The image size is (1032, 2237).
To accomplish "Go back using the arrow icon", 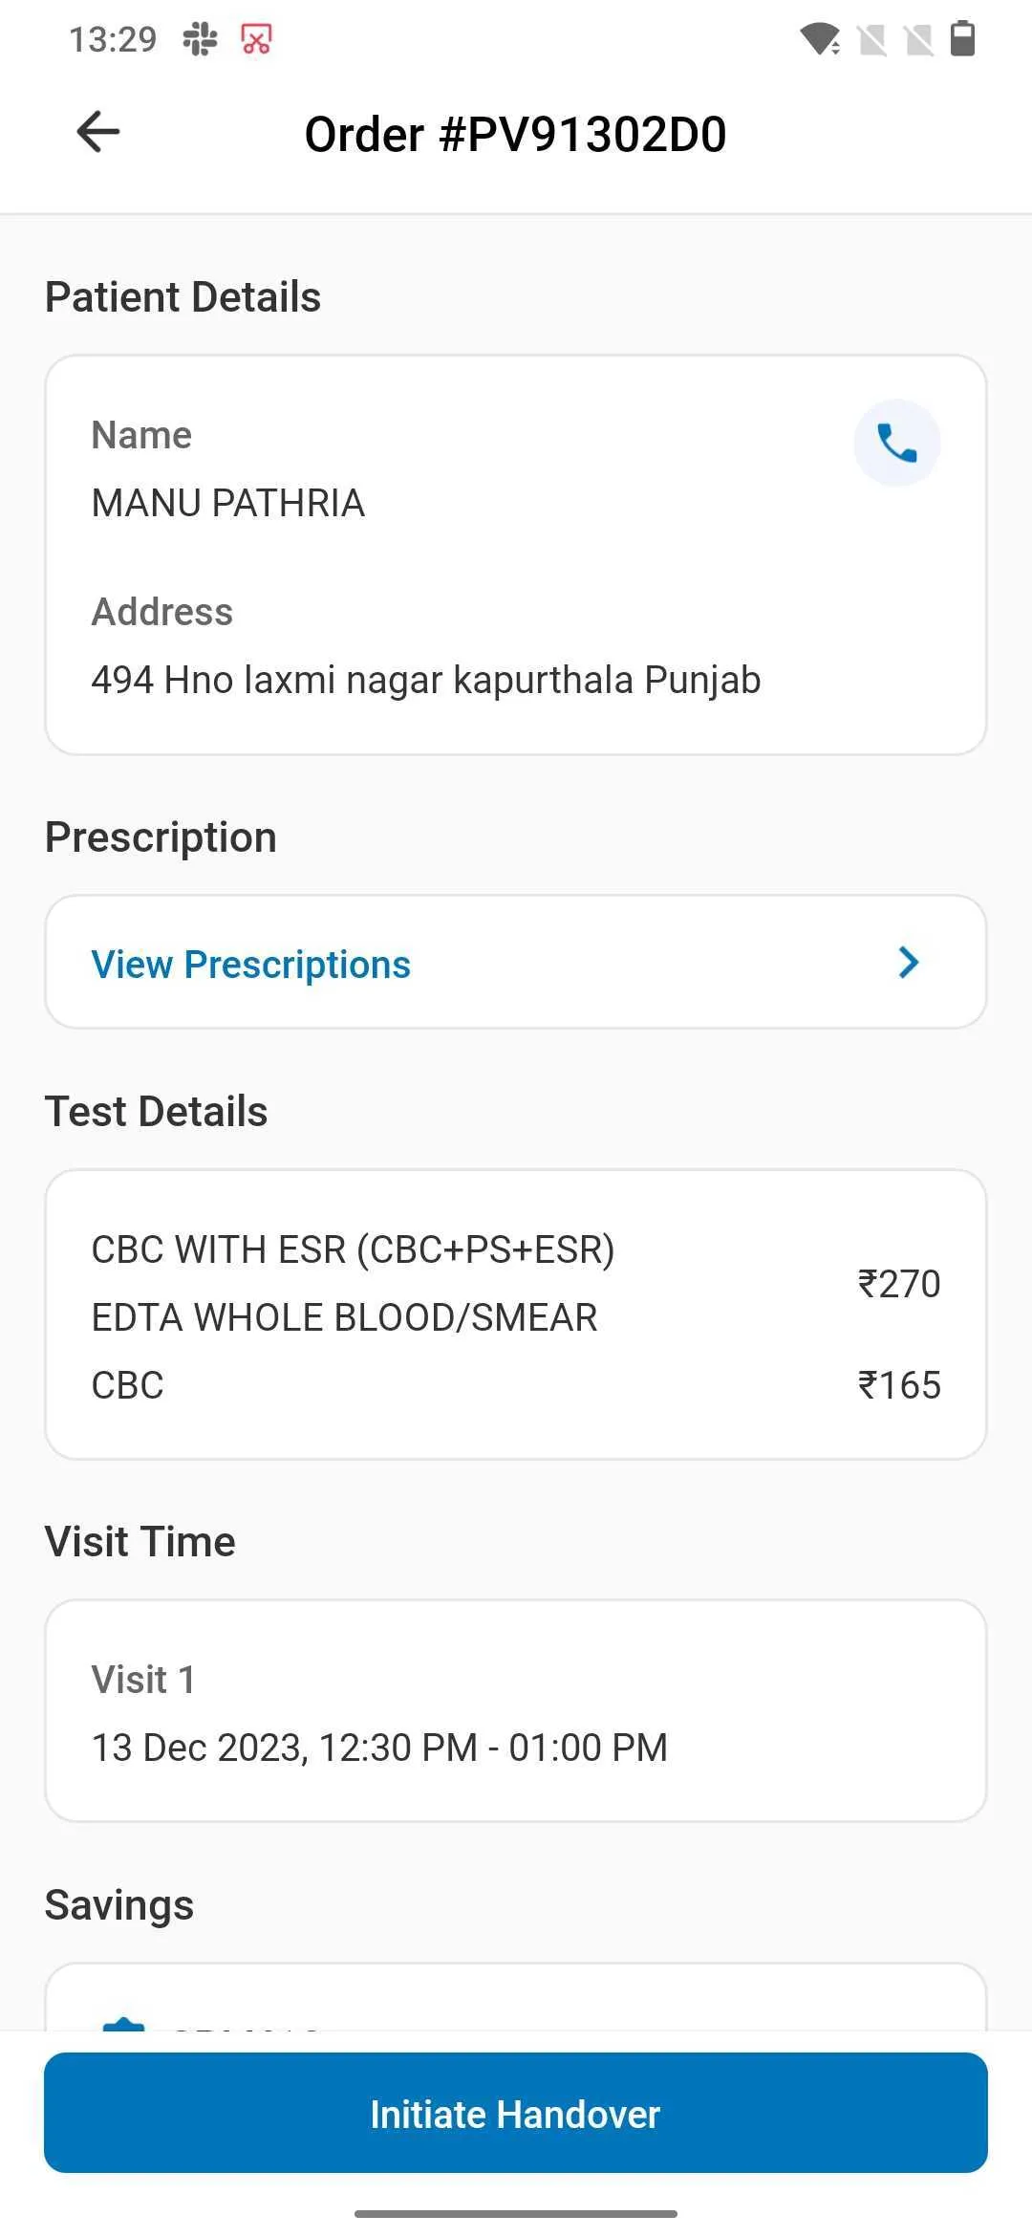I will tap(98, 132).
